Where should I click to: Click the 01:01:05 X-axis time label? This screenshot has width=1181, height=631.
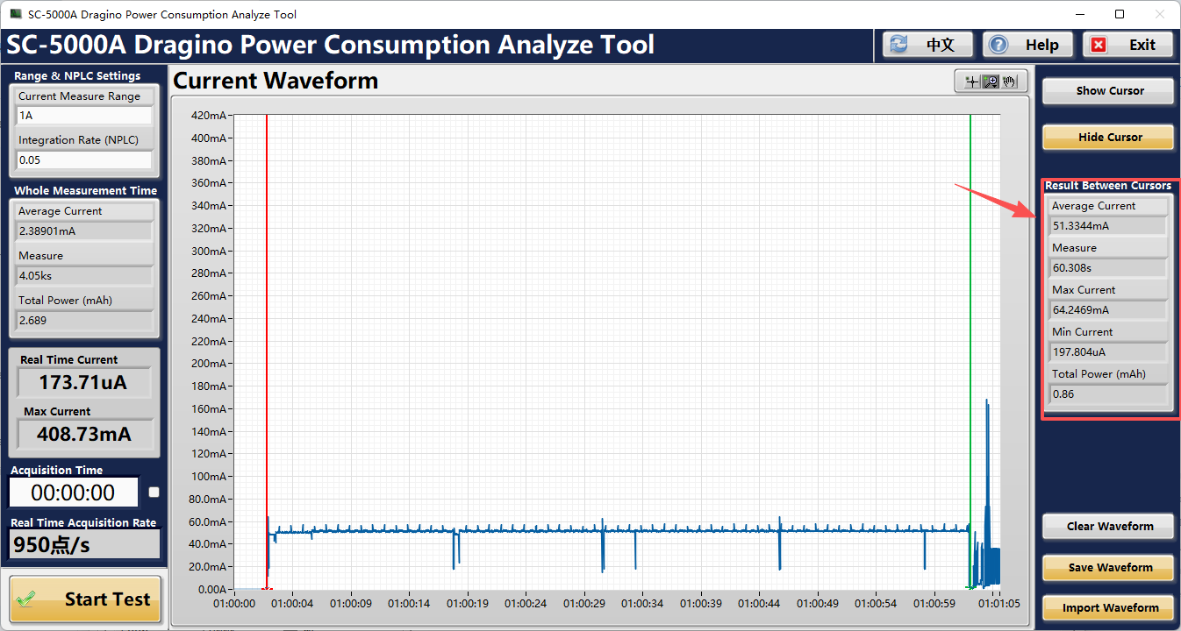point(998,604)
